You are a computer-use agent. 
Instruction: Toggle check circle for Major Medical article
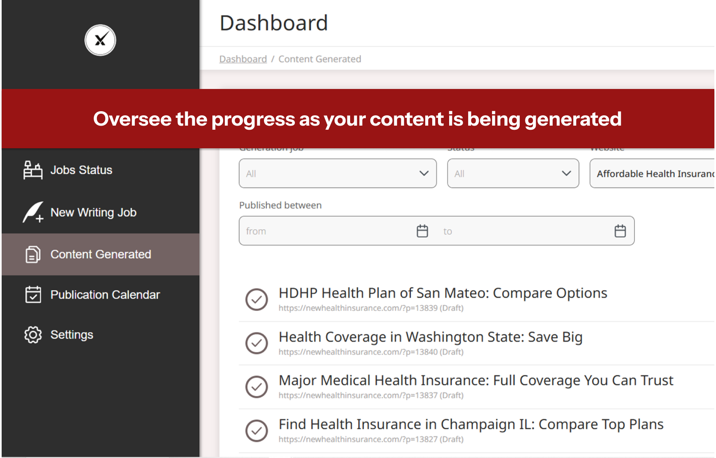click(x=257, y=387)
